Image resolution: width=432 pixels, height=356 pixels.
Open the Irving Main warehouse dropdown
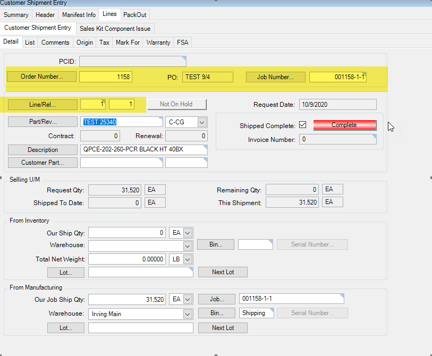pyautogui.click(x=188, y=314)
